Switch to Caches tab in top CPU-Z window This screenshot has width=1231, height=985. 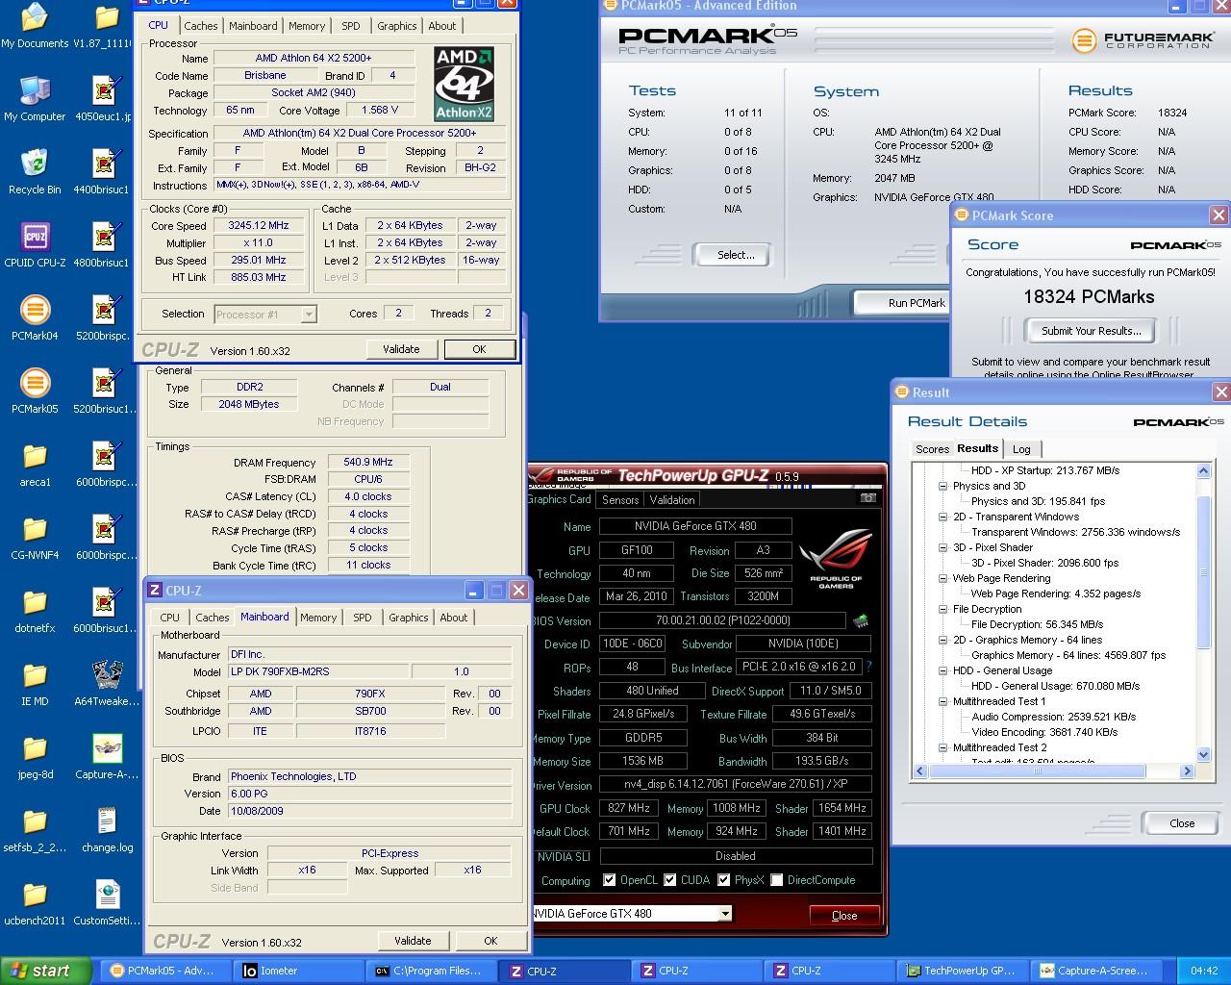pos(201,26)
